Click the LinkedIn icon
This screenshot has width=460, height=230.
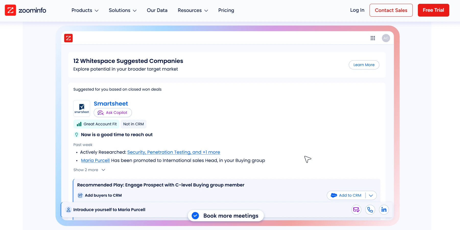384,210
